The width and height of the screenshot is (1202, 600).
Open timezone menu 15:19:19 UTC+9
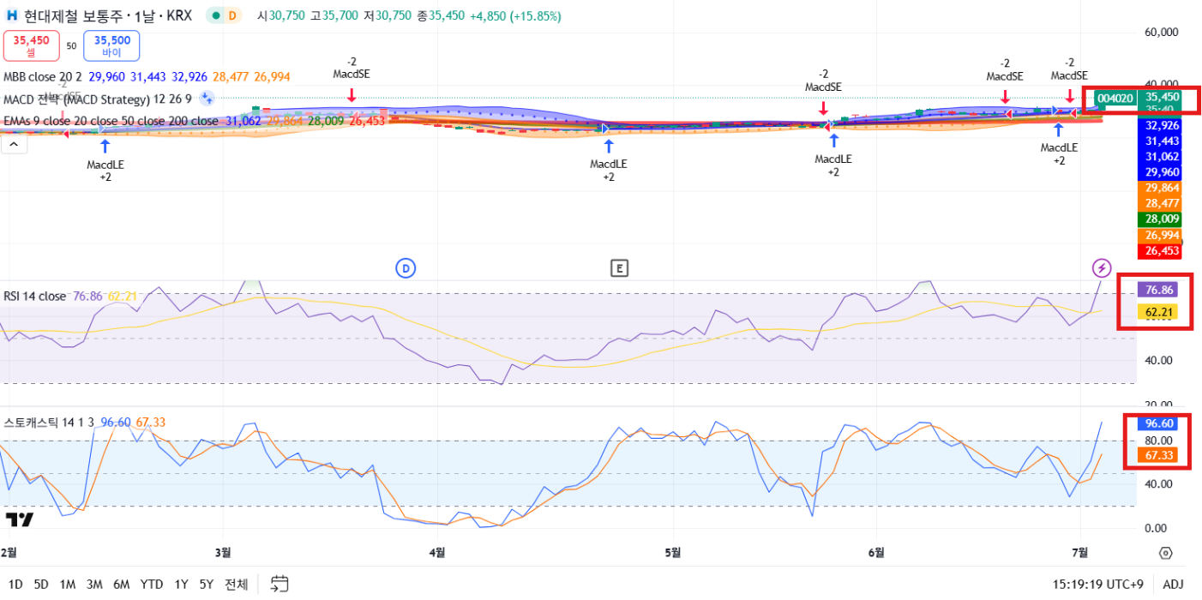(x=1097, y=585)
